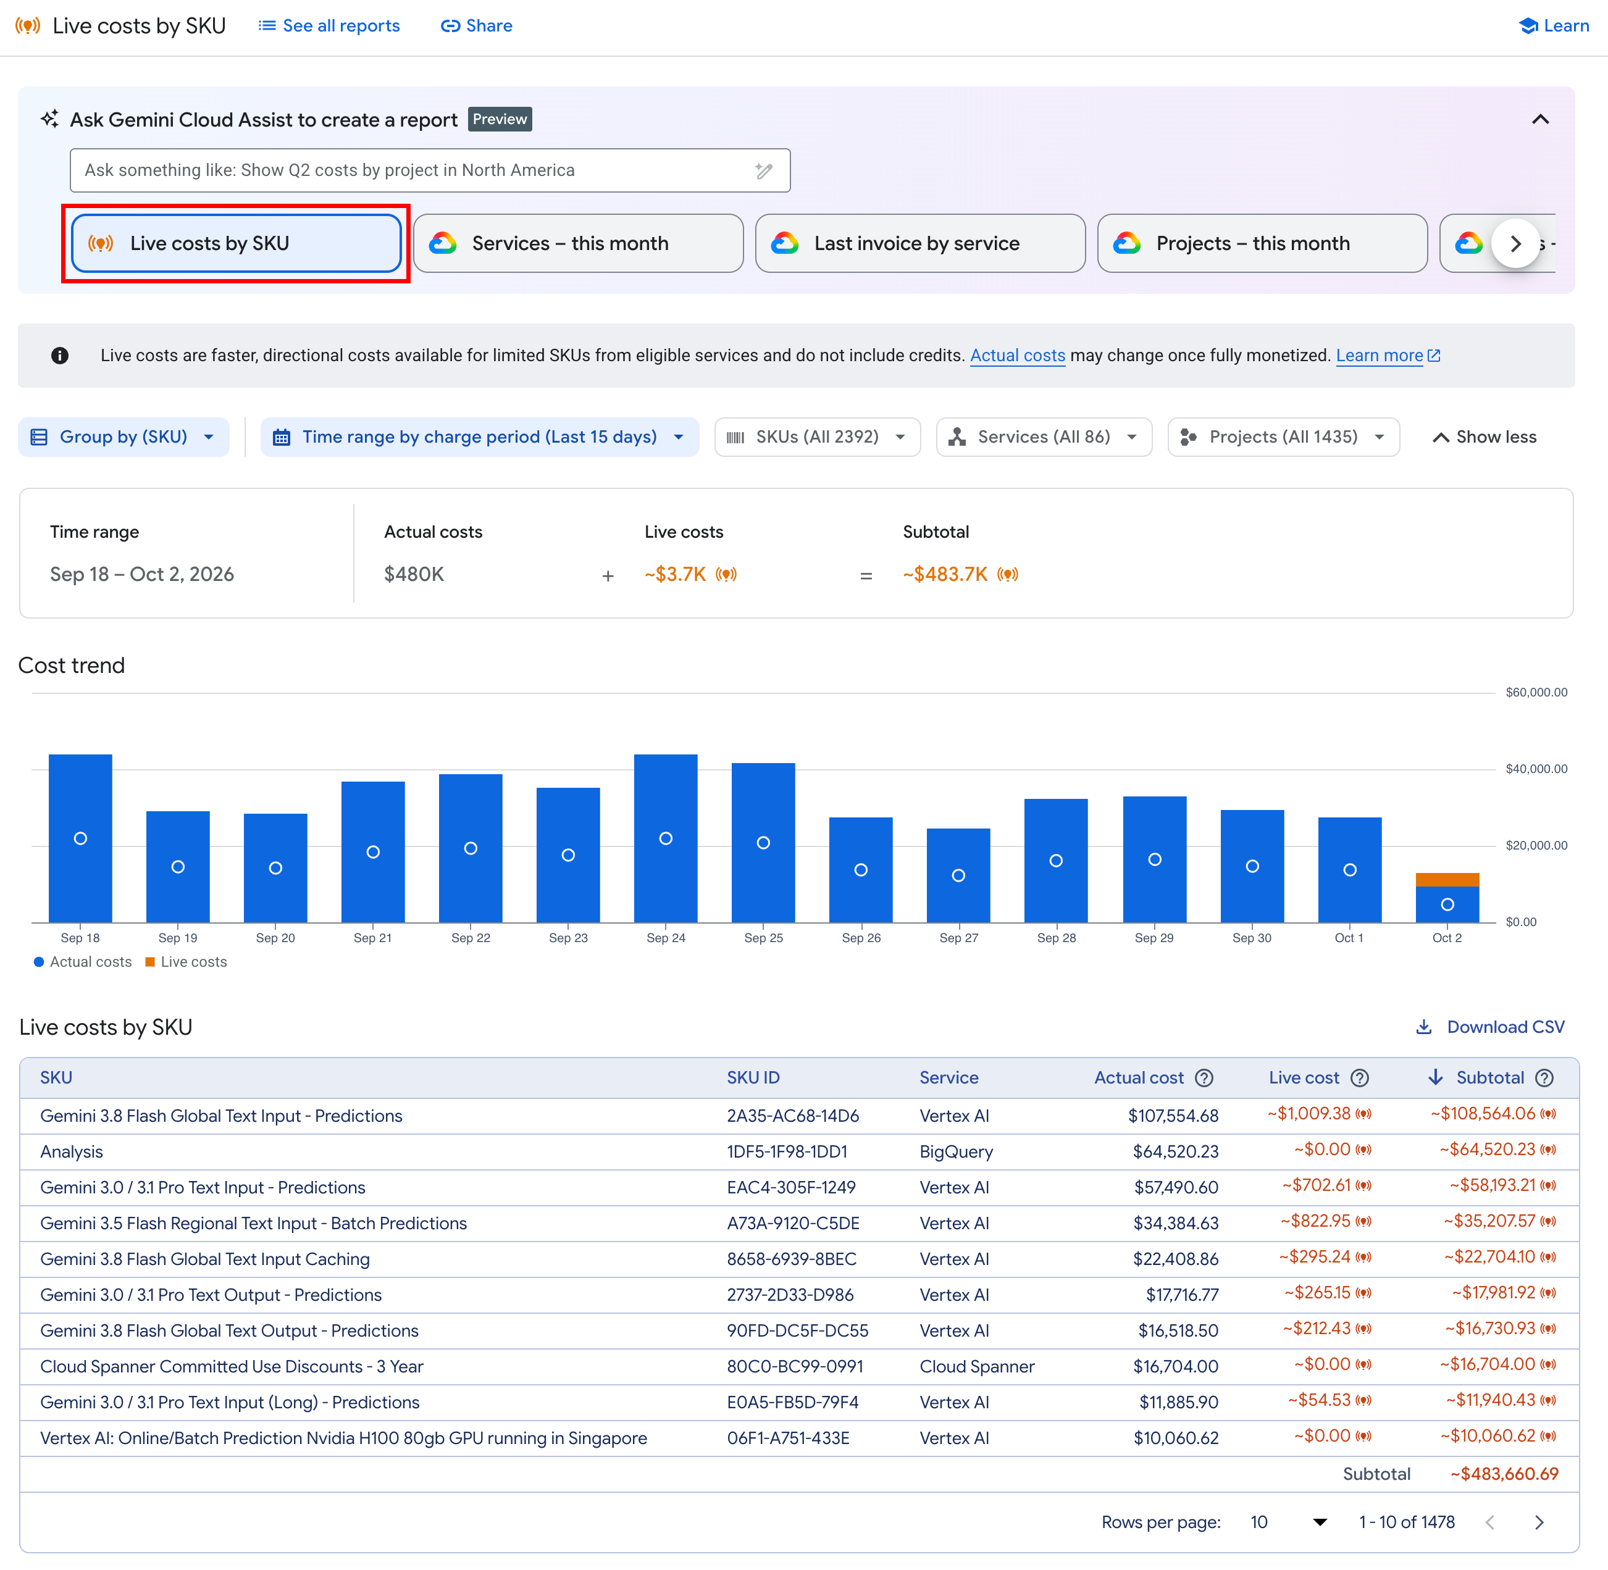
Task: Go to the next page of results
Action: tap(1539, 1522)
